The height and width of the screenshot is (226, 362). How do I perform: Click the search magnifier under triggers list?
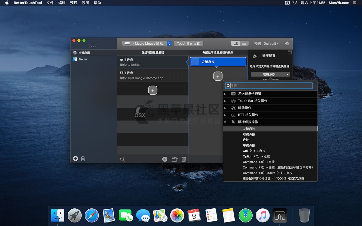coord(122,159)
